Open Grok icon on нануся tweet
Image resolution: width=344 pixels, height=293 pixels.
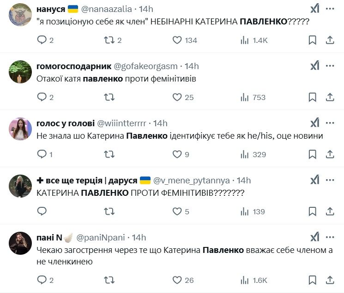(x=314, y=9)
